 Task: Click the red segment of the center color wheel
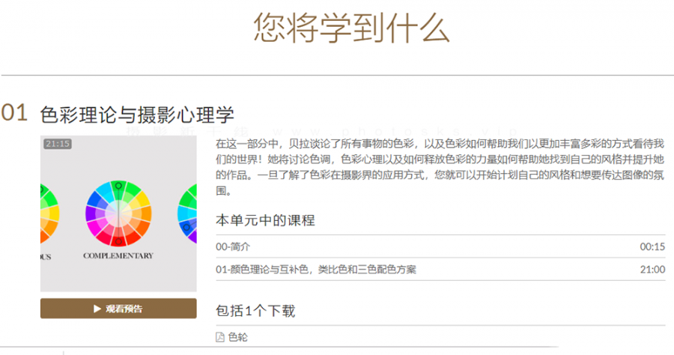pyautogui.click(x=119, y=237)
